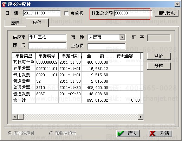182x141 pixels.
Task: Tick the 负单据 checkbox
Action: [66, 13]
